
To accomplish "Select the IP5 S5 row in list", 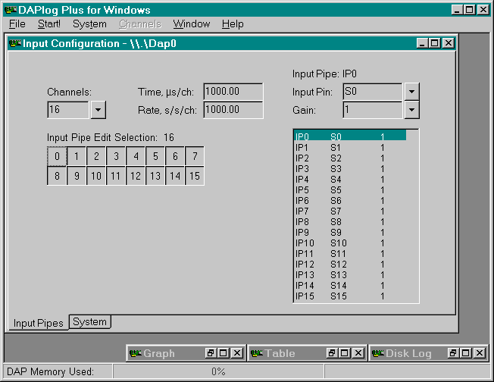I will [x=350, y=190].
